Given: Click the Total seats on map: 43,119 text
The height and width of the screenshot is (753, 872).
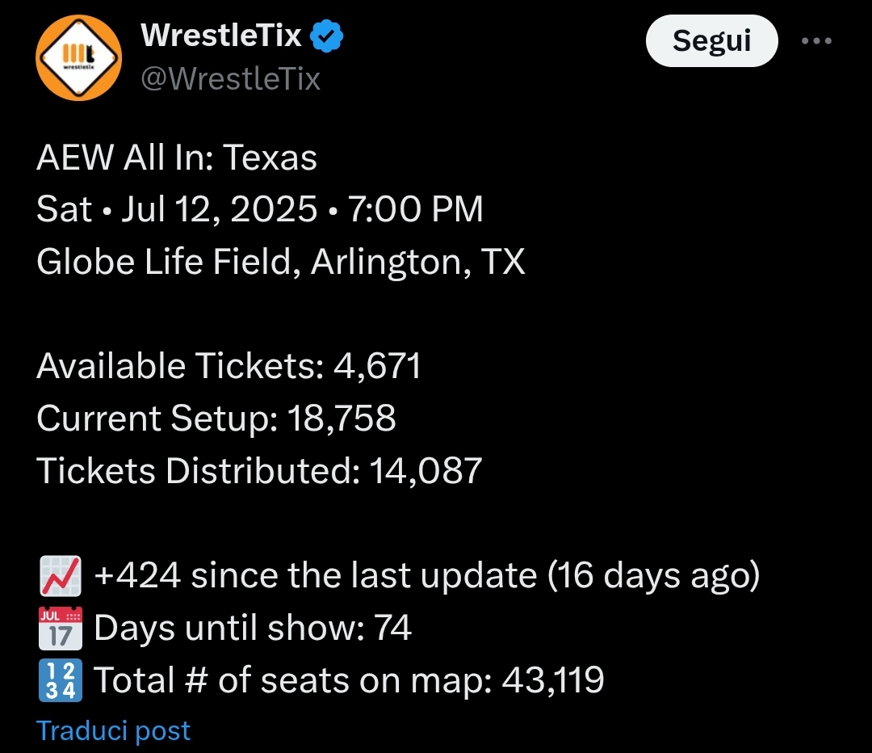Looking at the screenshot, I should coord(349,680).
